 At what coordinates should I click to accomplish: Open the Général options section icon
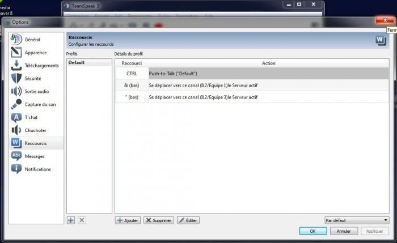click(16, 39)
